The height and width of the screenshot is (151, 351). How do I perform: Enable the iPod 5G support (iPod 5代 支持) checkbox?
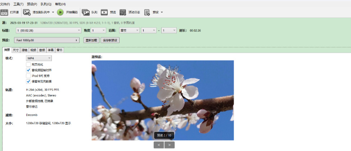tap(28, 76)
